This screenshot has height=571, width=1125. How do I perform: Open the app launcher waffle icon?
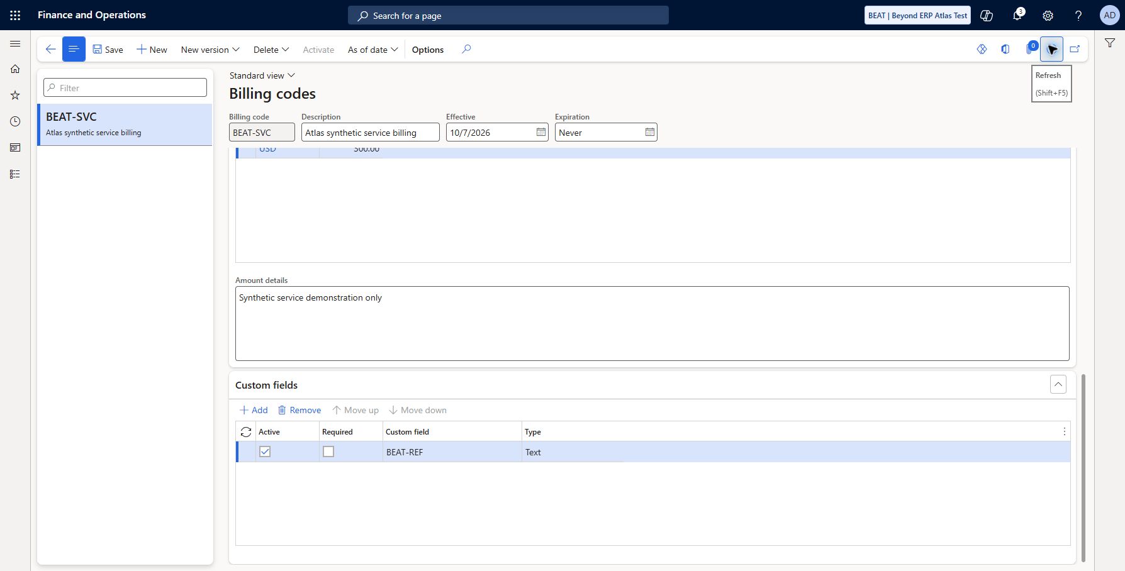click(15, 15)
